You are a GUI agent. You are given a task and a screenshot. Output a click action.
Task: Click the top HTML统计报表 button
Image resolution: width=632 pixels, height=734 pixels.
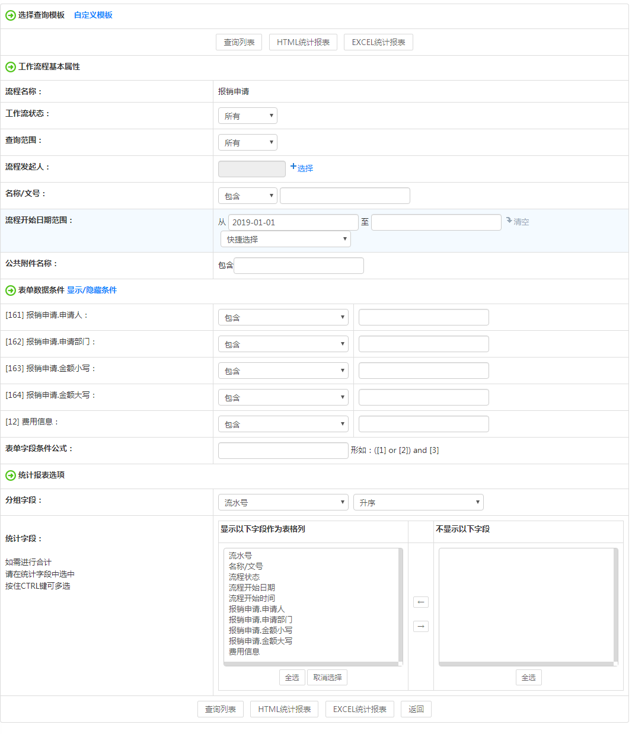[303, 43]
